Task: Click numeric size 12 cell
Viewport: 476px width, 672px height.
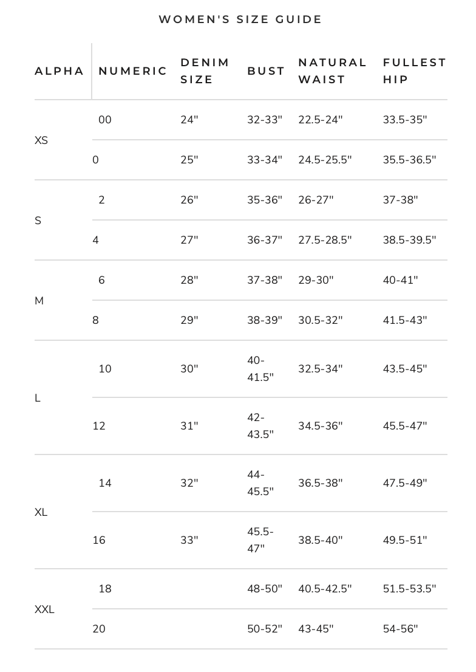Action: point(99,426)
